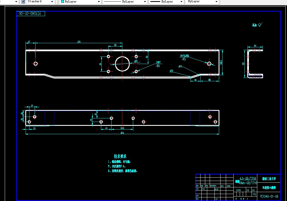Select YC1040-01-06 in the title block
The height and width of the screenshot is (201, 287).
click(269, 197)
